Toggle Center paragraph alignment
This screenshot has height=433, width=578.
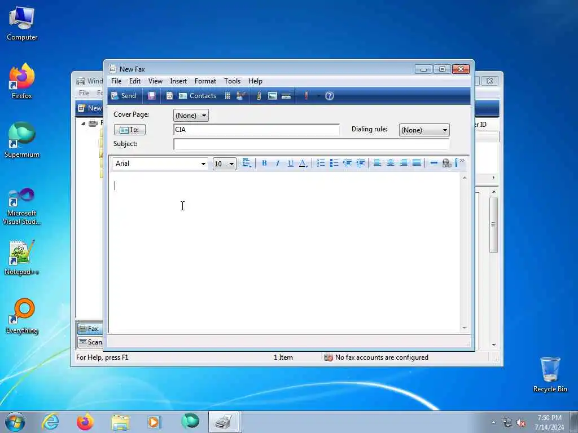391,163
